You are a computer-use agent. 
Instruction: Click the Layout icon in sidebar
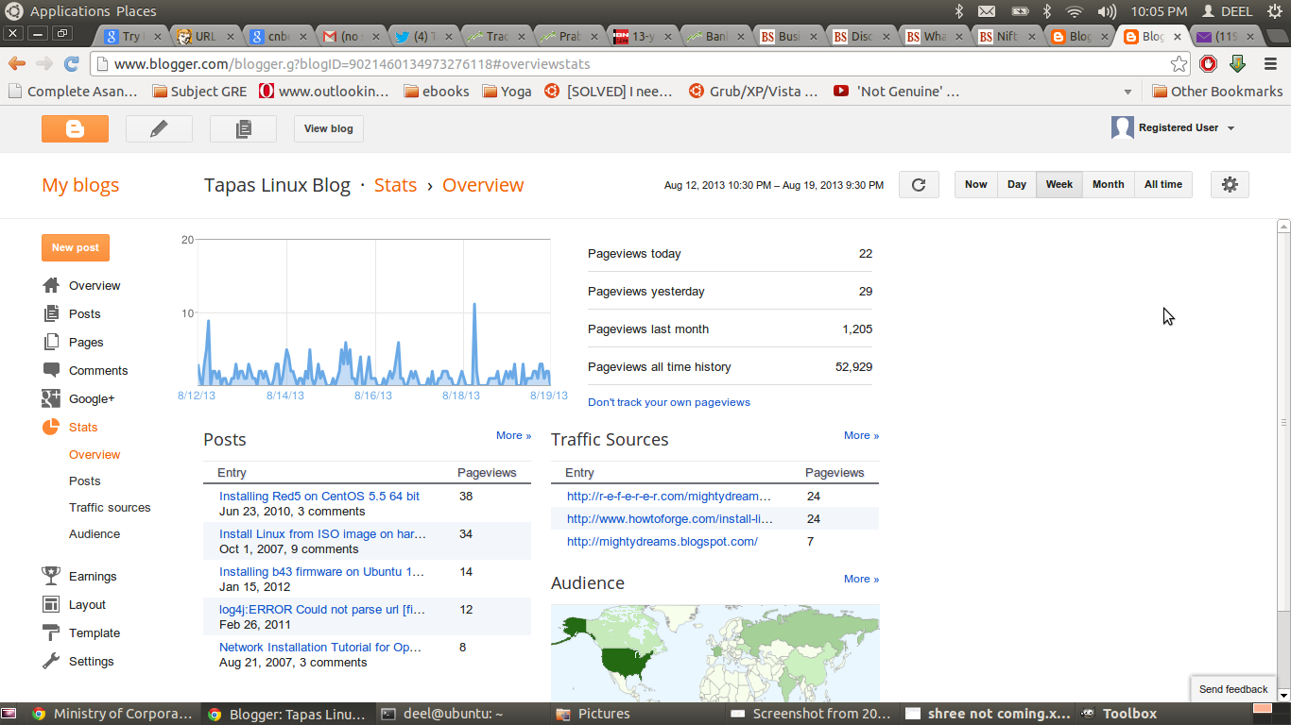[x=51, y=604]
